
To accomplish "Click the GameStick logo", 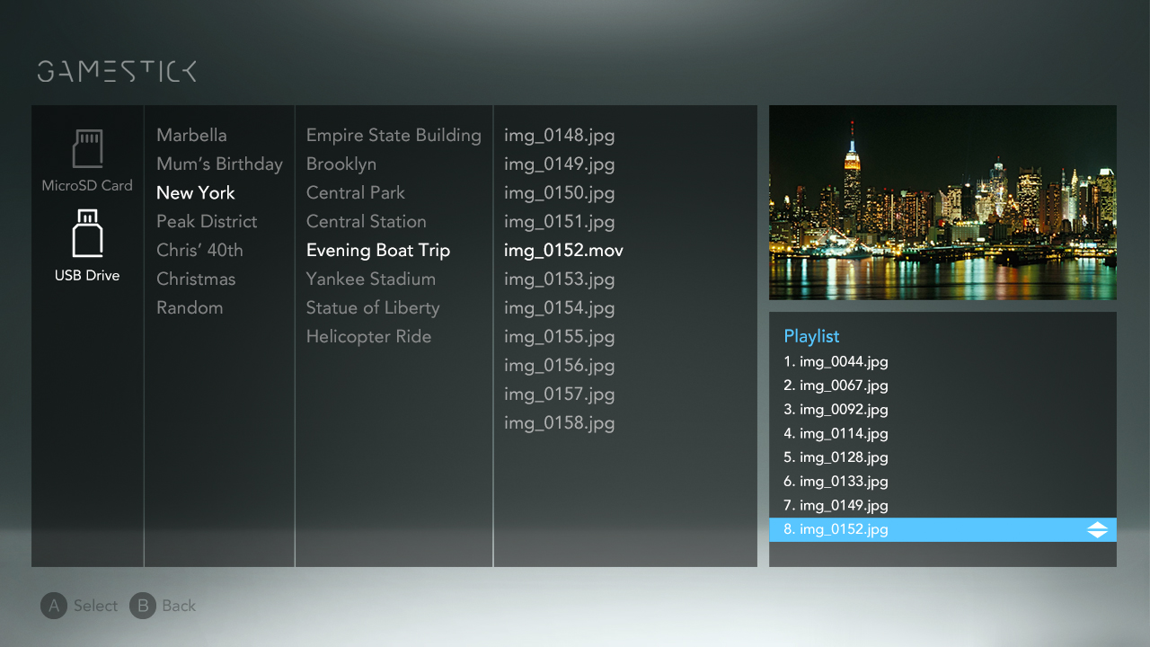I will [x=117, y=72].
